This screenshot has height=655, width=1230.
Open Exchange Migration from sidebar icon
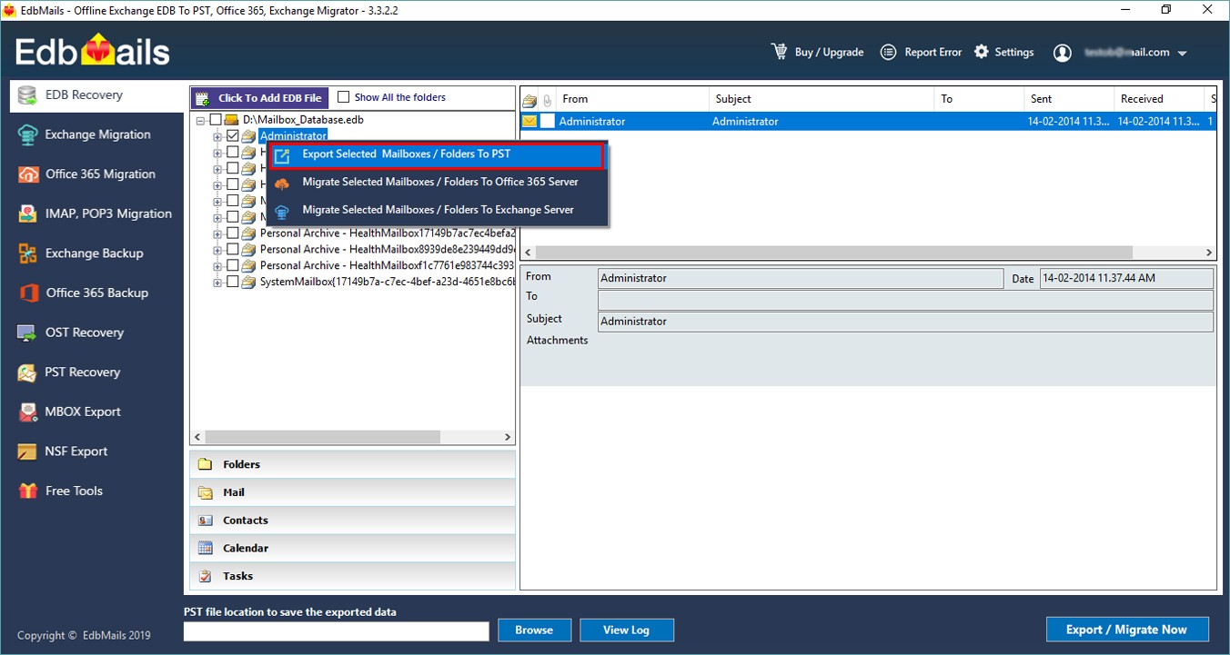28,134
